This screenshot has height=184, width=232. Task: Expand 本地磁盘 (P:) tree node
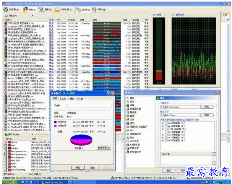pos(163,138)
